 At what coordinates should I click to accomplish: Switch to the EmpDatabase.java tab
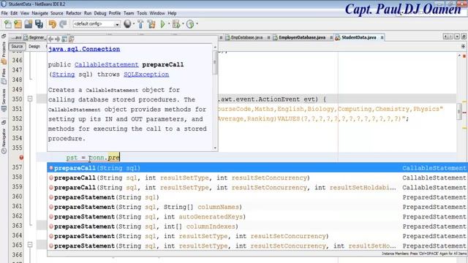click(247, 37)
